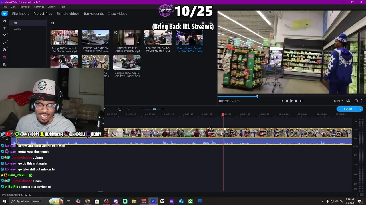Show hidden system tray icons chevron
366x205 pixels.
(x=323, y=201)
